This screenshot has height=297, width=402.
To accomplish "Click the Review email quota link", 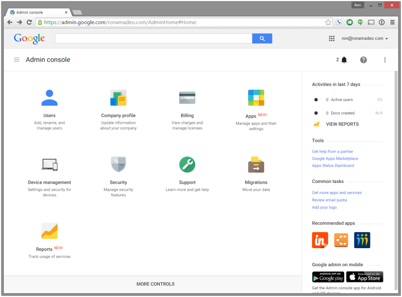I will (329, 200).
